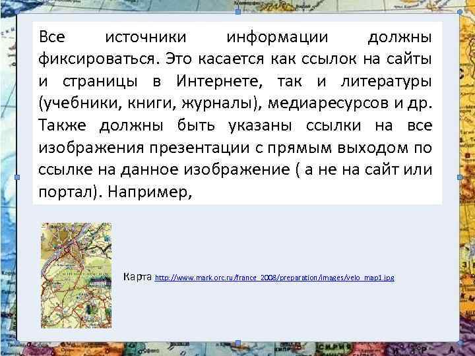Click the line "и страницы в Интернете"

tap(235, 81)
